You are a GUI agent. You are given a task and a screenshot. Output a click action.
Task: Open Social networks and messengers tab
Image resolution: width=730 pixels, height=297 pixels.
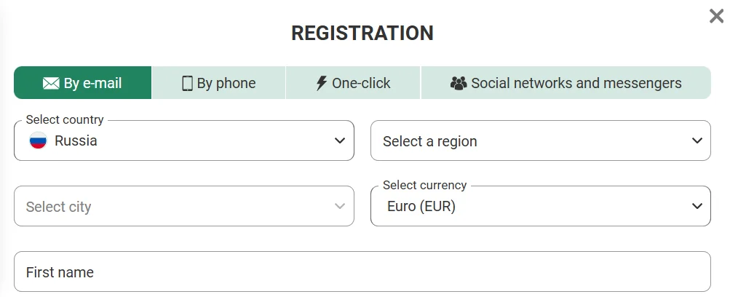coord(566,83)
